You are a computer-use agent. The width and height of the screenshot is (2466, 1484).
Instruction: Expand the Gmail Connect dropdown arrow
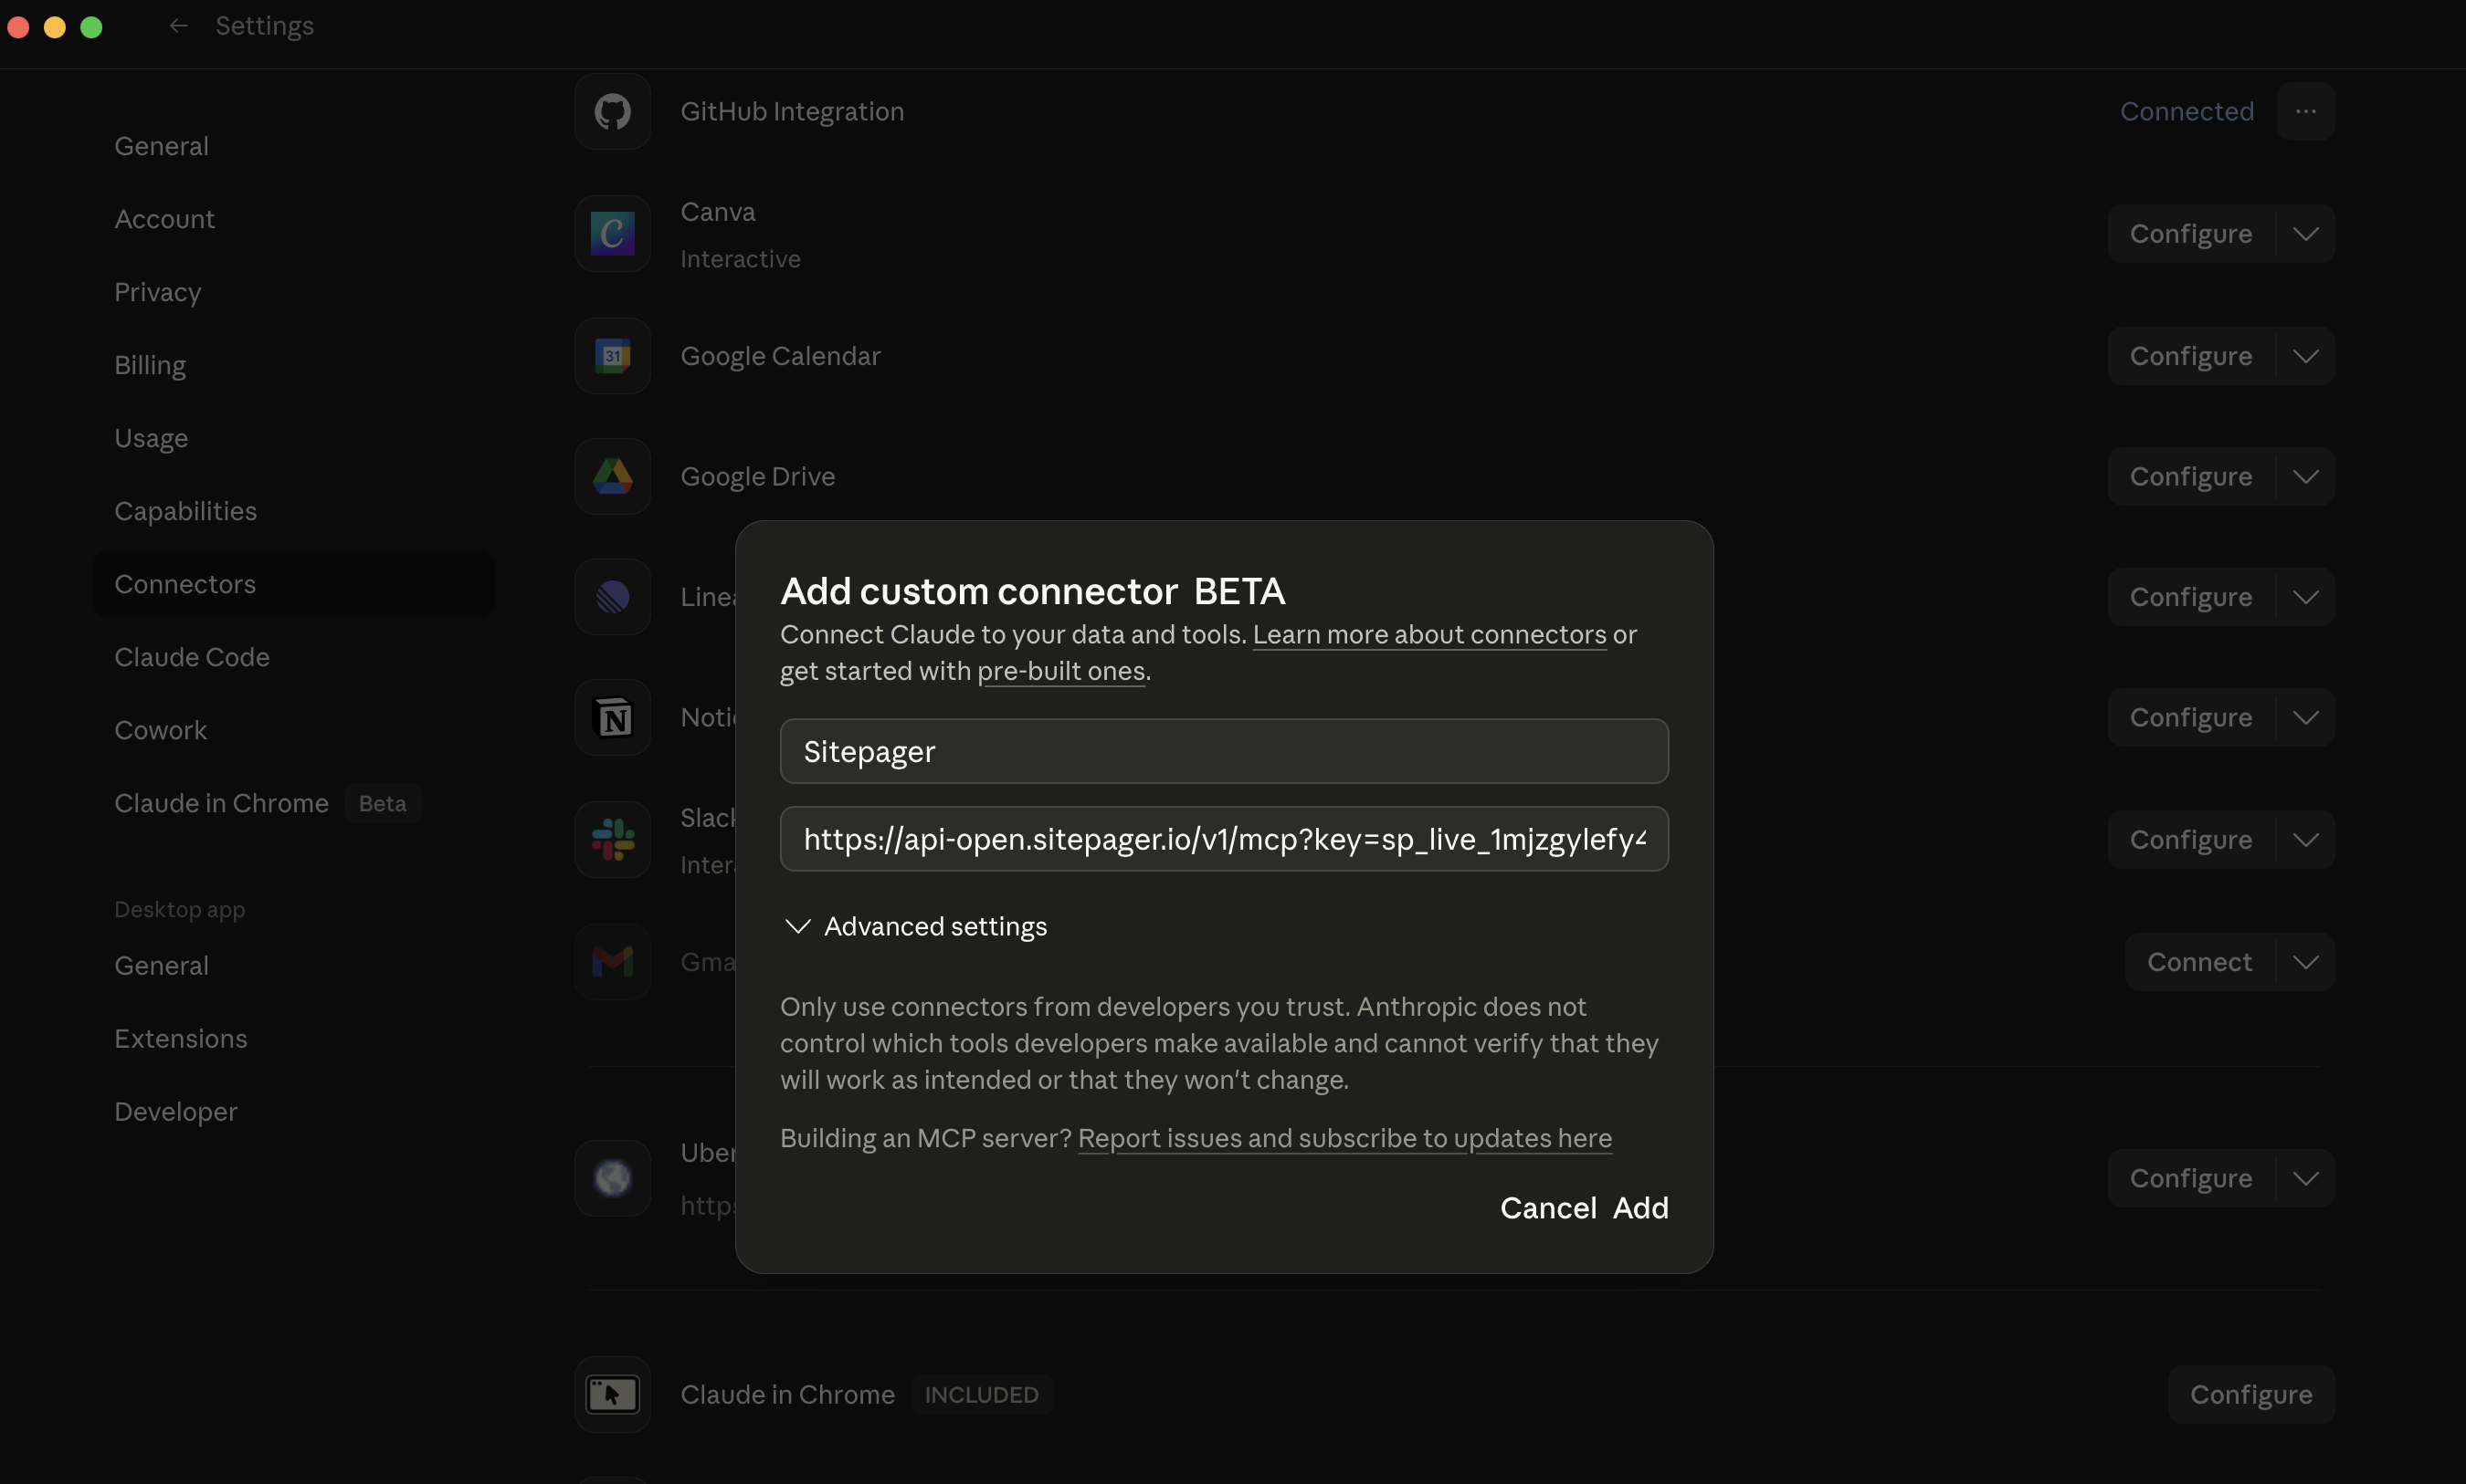(x=2305, y=962)
